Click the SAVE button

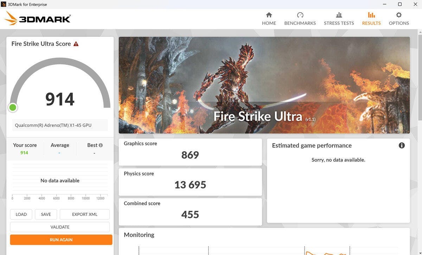click(x=46, y=214)
